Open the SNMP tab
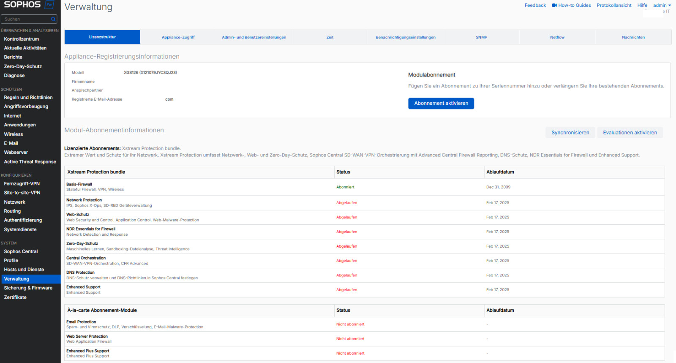The height and width of the screenshot is (363, 676). [x=481, y=37]
